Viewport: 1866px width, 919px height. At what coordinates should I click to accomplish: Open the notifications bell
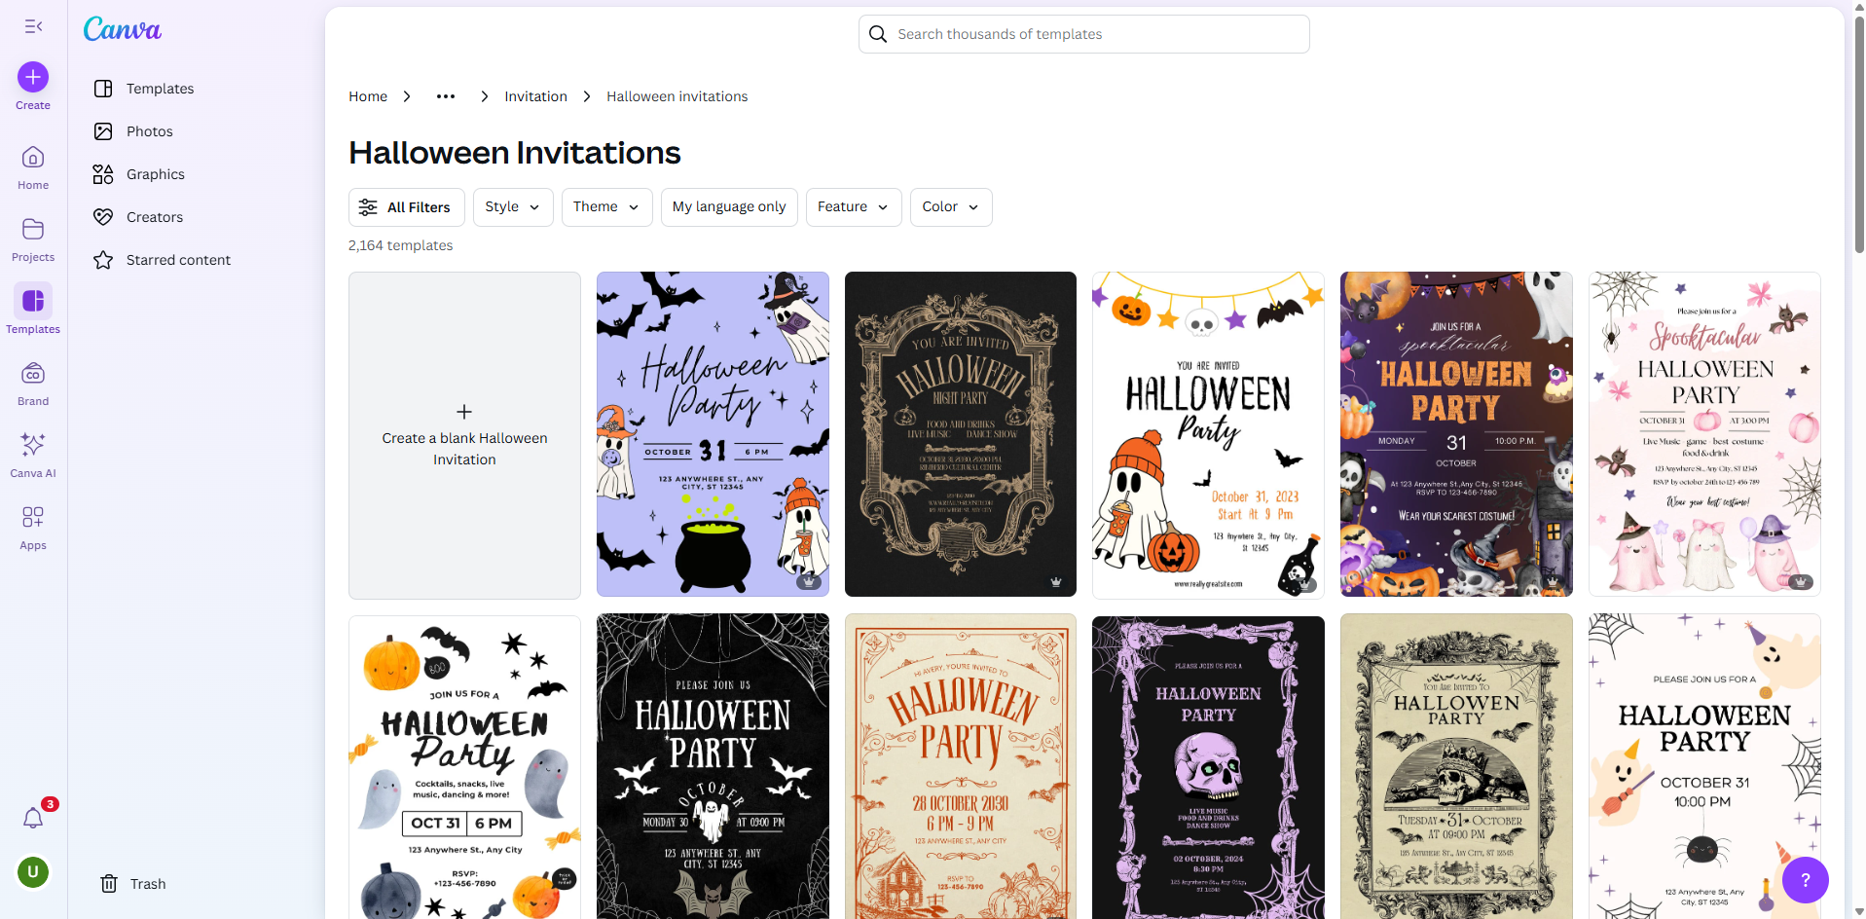[x=32, y=818]
